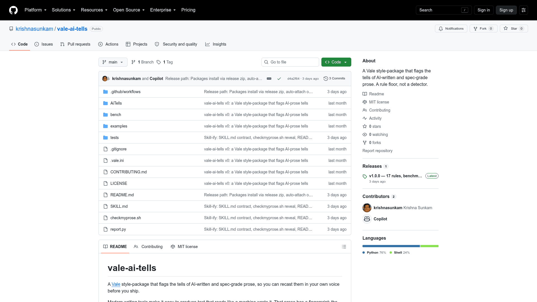Open the Vale link in README text
Image resolution: width=537 pixels, height=302 pixels.
[x=116, y=284]
